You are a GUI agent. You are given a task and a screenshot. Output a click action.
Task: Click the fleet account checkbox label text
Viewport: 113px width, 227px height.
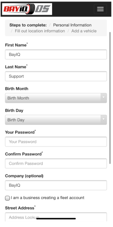point(47,198)
